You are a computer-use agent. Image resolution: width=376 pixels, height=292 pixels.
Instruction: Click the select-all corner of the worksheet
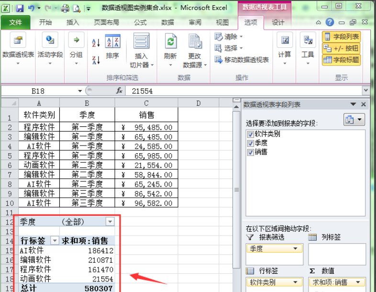click(x=10, y=103)
